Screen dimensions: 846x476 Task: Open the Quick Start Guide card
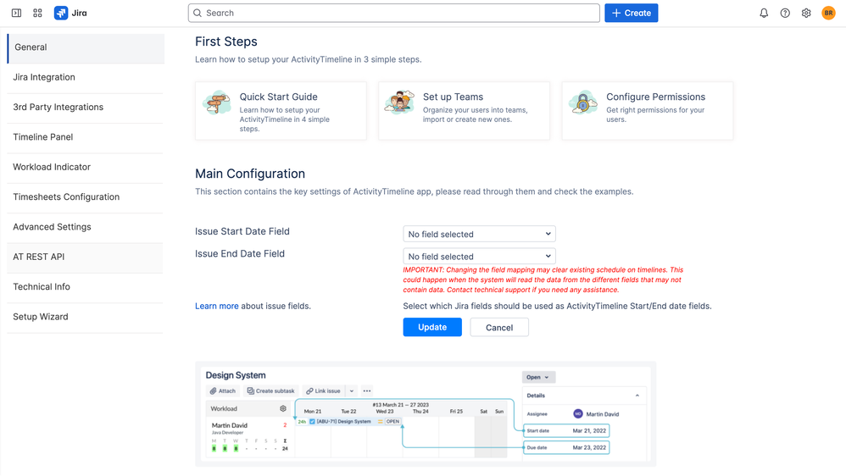[x=281, y=111]
